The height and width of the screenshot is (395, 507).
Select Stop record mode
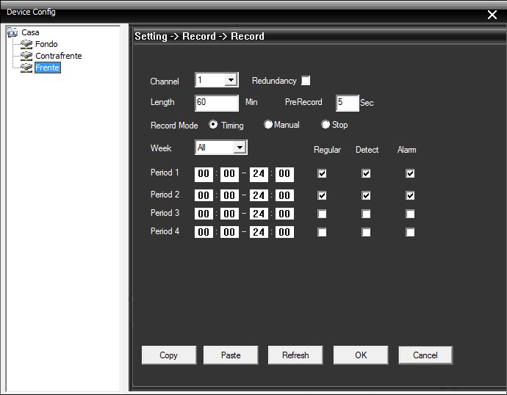pos(326,124)
